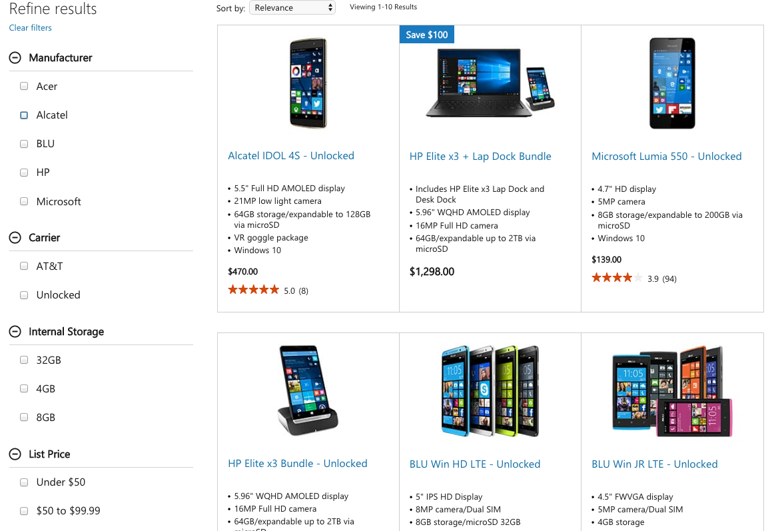Open the Alcatel IDOL 4S - Unlocked link
This screenshot has height=531, width=776.
[291, 156]
